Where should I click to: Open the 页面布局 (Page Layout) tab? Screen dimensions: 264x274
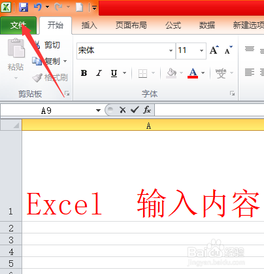coord(131,26)
